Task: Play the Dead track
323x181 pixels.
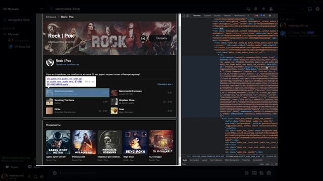Action: (x=142, y=111)
